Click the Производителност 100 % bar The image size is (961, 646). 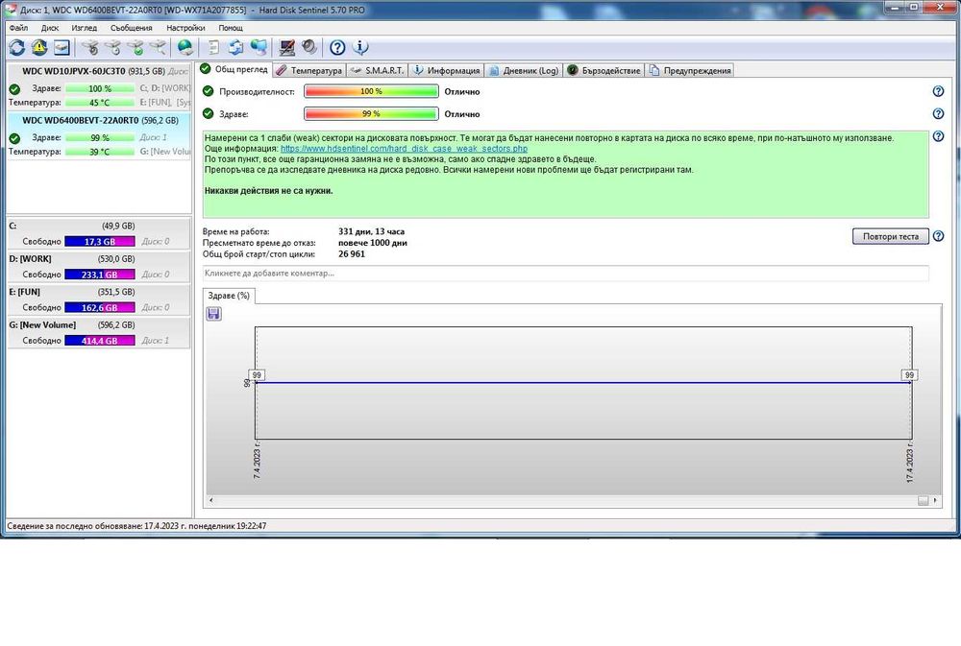click(x=371, y=91)
